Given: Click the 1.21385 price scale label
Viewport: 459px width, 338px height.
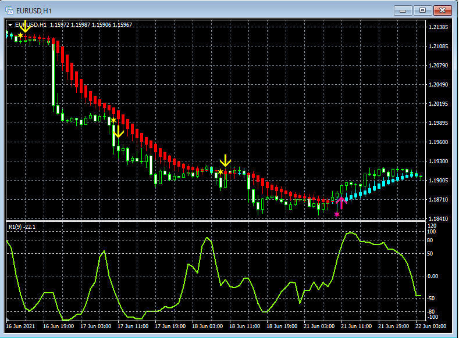Looking at the screenshot, I should 438,27.
